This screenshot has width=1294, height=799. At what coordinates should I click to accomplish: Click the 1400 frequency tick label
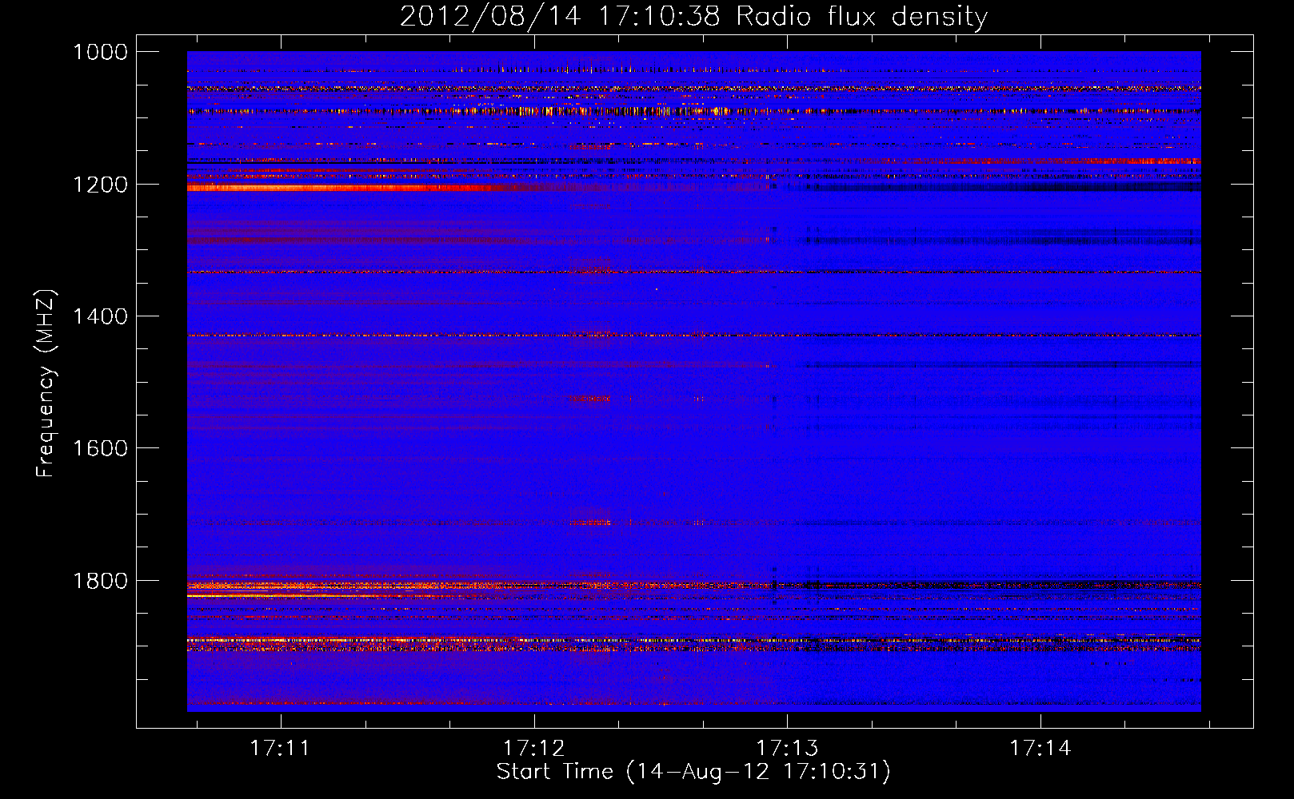click(x=100, y=316)
